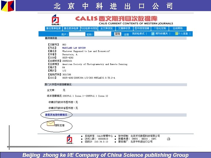The image size is (211, 158).
Task: Click the 查看其他馆收藏情况 link
Action: point(56,115)
